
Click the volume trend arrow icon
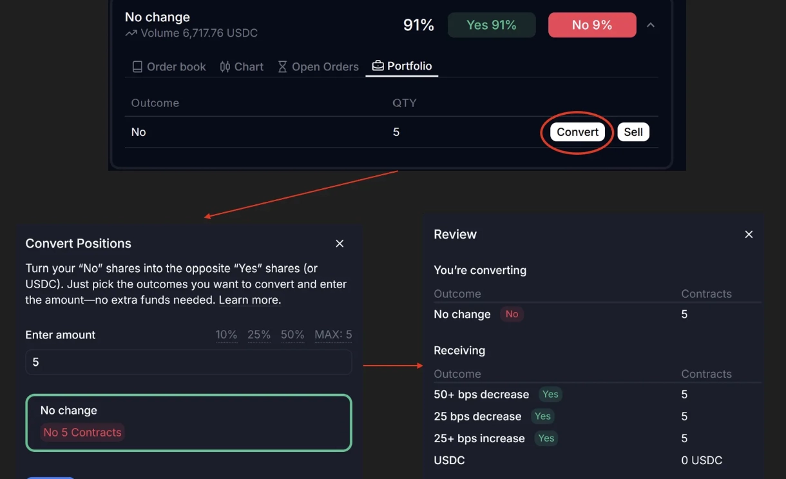131,33
